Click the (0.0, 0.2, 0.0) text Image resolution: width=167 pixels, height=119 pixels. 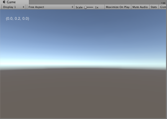(x=17, y=19)
